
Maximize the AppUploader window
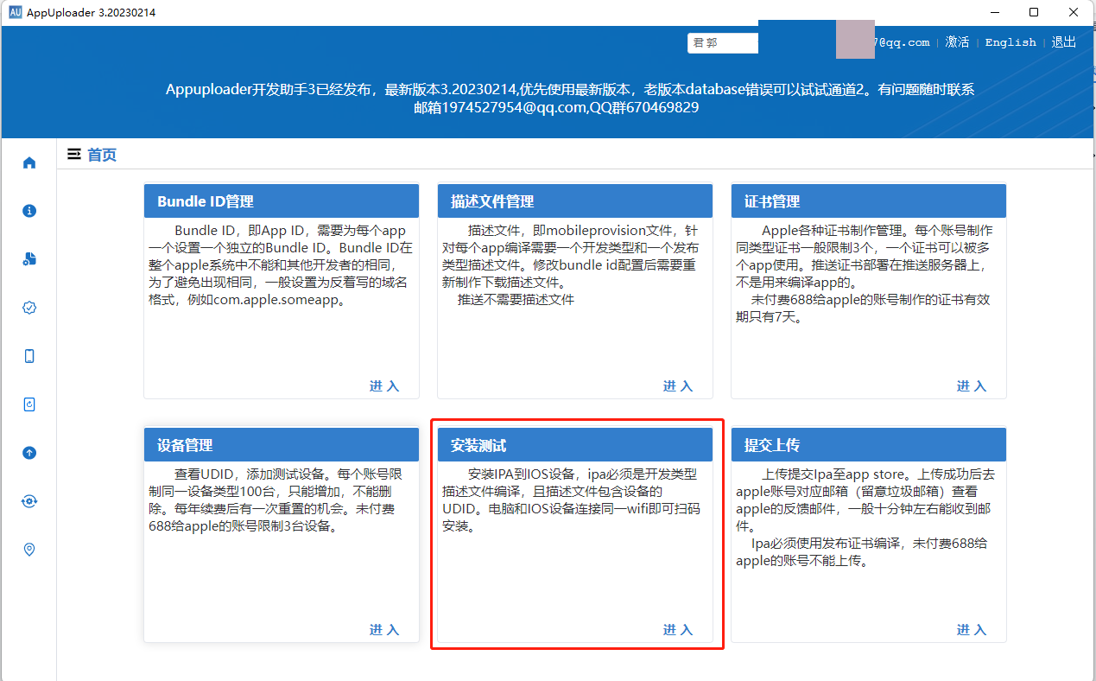tap(1034, 12)
